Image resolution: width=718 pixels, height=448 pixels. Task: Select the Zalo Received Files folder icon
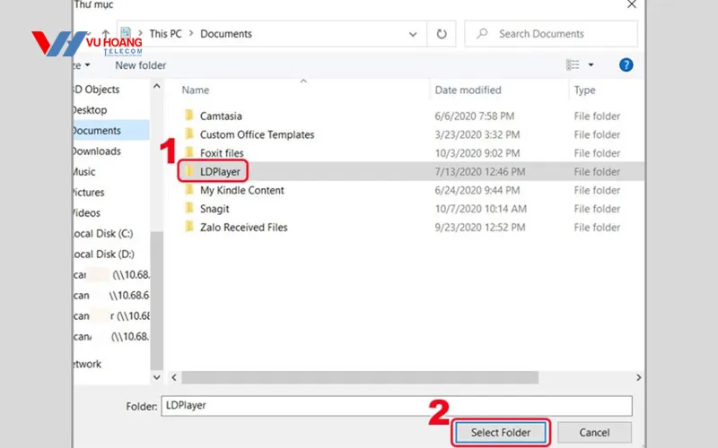coord(188,227)
